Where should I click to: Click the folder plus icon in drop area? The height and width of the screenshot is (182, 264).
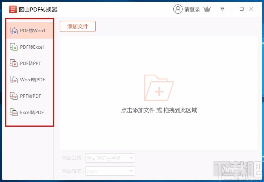pyautogui.click(x=159, y=88)
